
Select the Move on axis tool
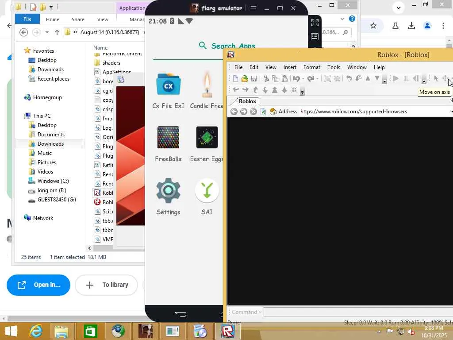pyautogui.click(x=445, y=78)
